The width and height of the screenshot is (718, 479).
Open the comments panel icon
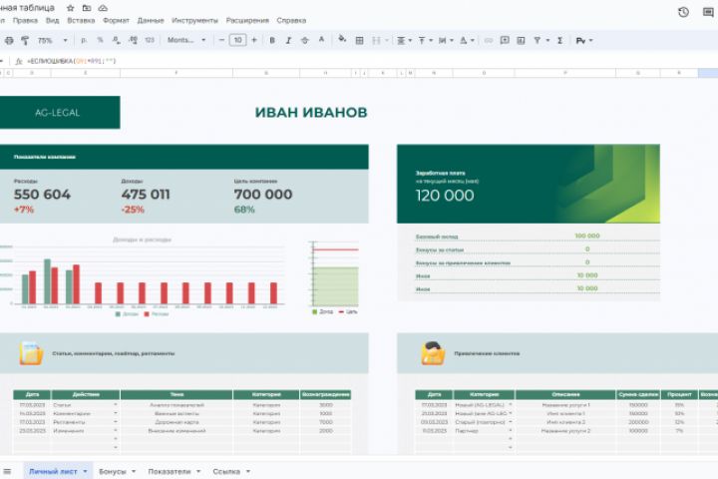tap(708, 12)
